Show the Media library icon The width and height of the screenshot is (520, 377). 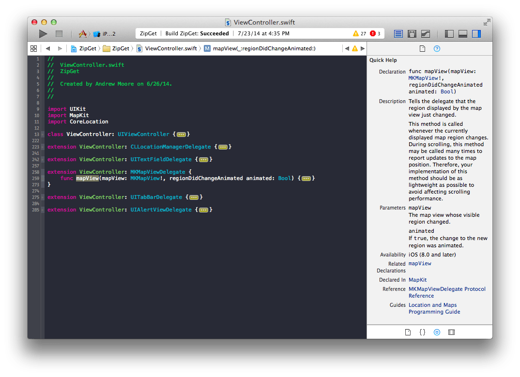[x=451, y=332]
